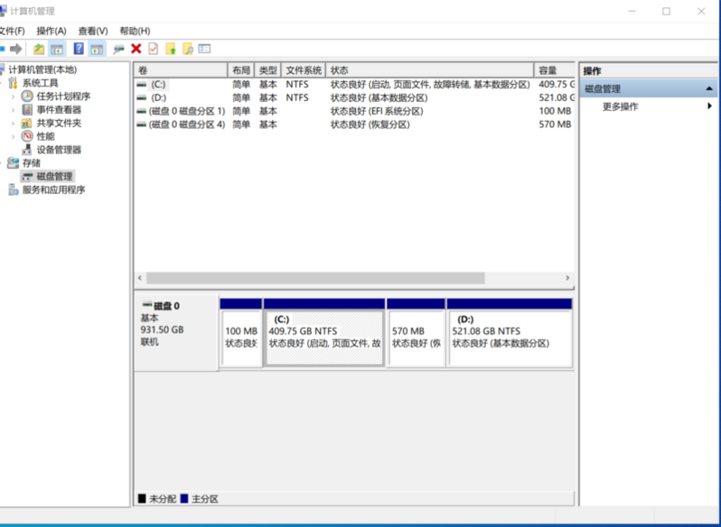Click the blue help question mark icon
721x527 pixels.
pos(79,49)
